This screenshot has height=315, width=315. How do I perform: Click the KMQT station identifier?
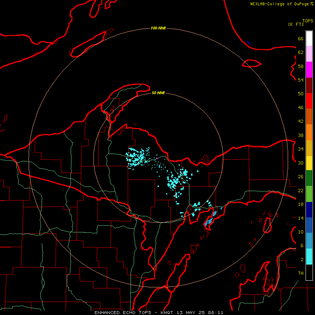tap(167, 313)
